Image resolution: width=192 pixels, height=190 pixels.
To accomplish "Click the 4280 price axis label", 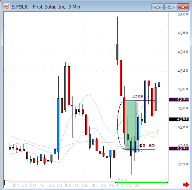I will [183, 108].
